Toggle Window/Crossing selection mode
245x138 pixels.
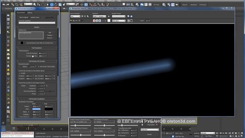tap(47, 5)
